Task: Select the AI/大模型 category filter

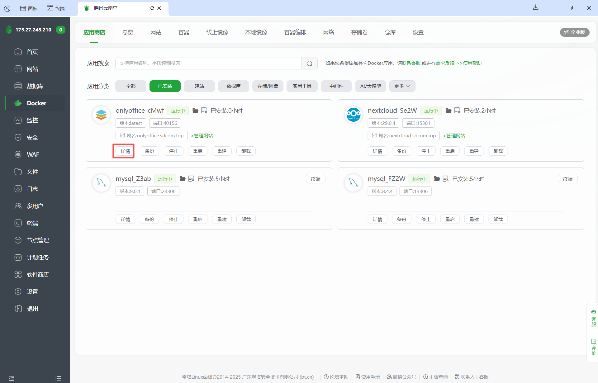Action: tap(370, 86)
